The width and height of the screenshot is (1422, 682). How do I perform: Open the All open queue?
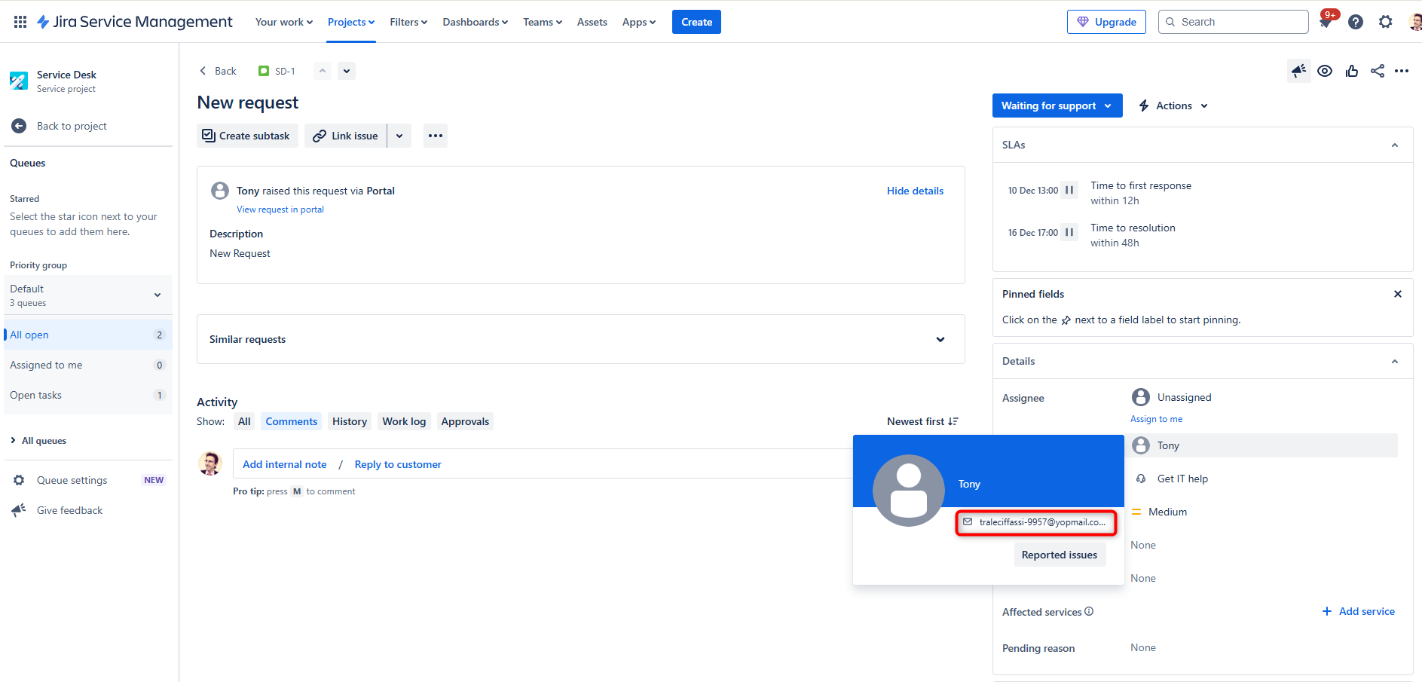87,335
